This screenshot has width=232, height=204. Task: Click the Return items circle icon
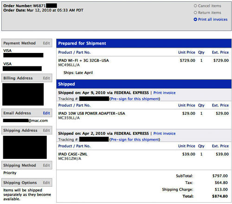pos(195,13)
